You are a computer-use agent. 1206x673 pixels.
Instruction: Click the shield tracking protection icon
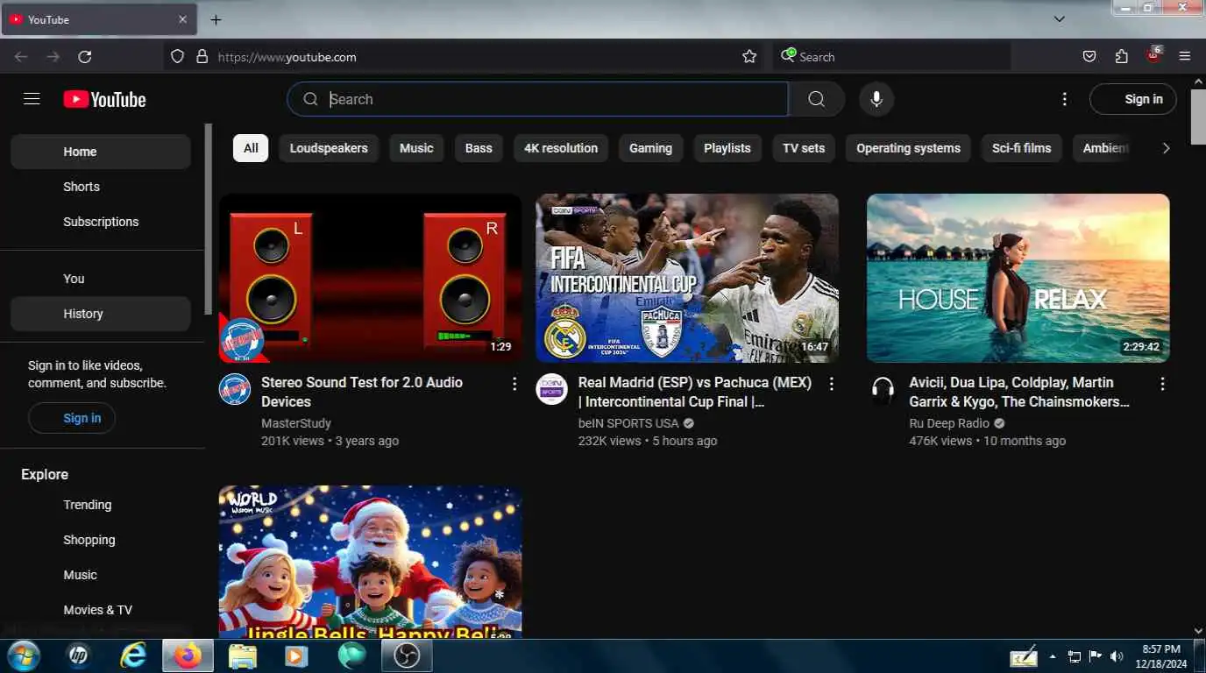[177, 57]
